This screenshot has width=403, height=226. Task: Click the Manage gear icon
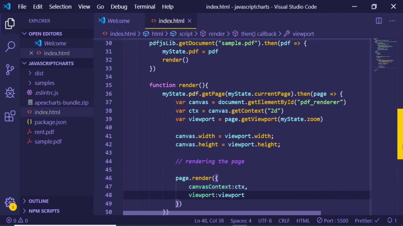[x=10, y=202]
